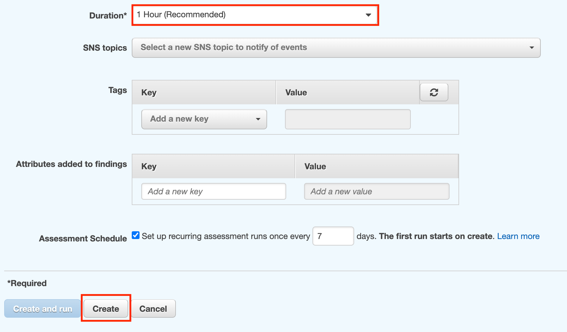Click the Create button
The width and height of the screenshot is (567, 332).
tap(106, 309)
